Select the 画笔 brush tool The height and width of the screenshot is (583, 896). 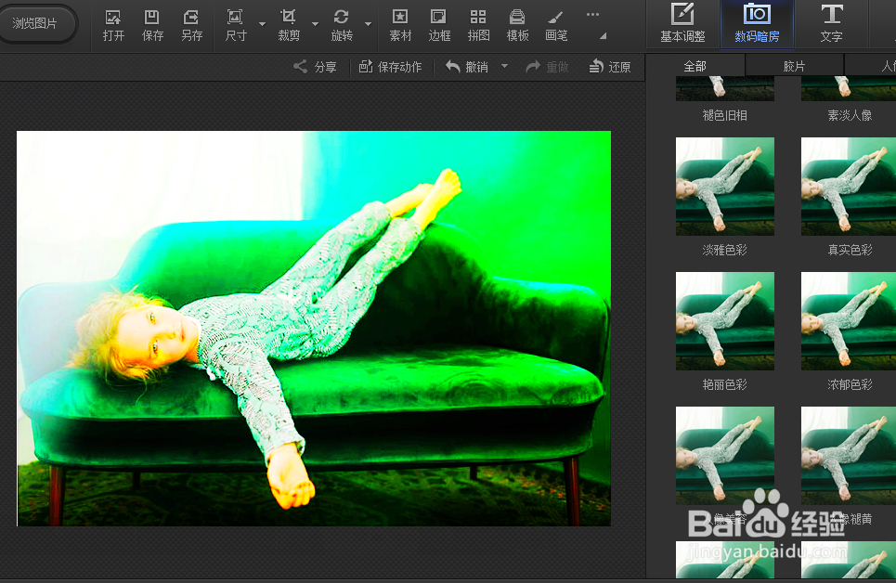pyautogui.click(x=556, y=26)
